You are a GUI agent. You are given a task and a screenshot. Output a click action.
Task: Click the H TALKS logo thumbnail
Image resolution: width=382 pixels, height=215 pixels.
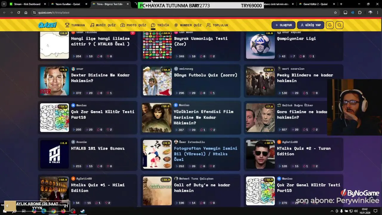coord(54,154)
